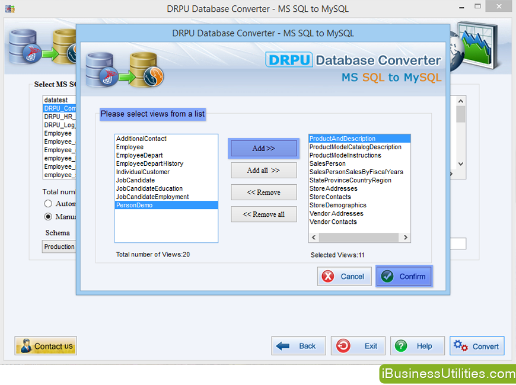Click the green checkmark icon on Confirm

pyautogui.click(x=387, y=277)
